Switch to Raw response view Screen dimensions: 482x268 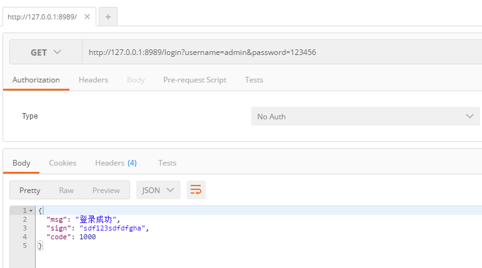click(x=66, y=191)
